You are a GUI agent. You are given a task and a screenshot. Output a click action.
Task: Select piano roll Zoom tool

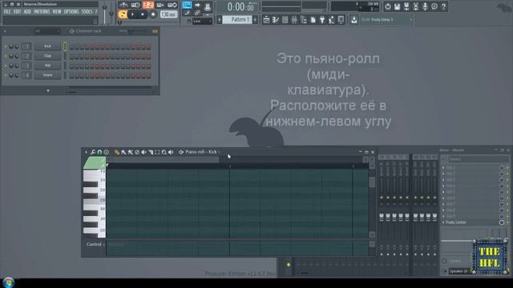pyautogui.click(x=164, y=152)
